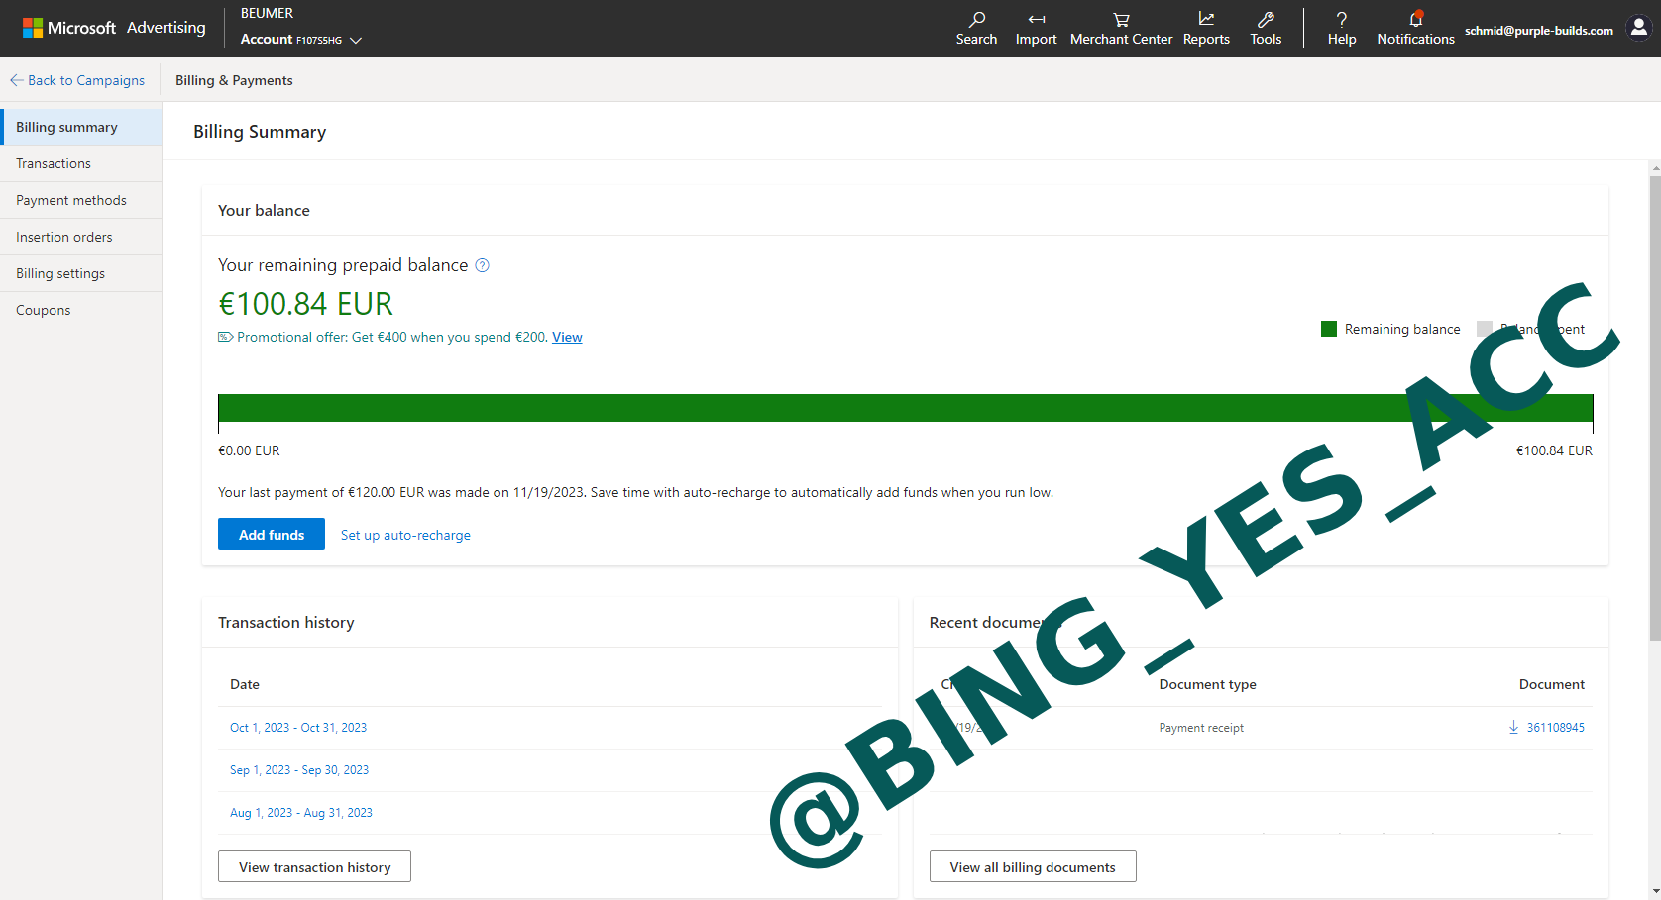Go to Payment methods in sidebar
The image size is (1661, 900).
point(71,200)
